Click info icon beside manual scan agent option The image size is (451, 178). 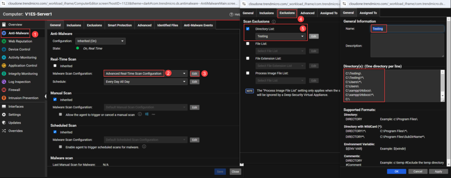(x=140, y=114)
